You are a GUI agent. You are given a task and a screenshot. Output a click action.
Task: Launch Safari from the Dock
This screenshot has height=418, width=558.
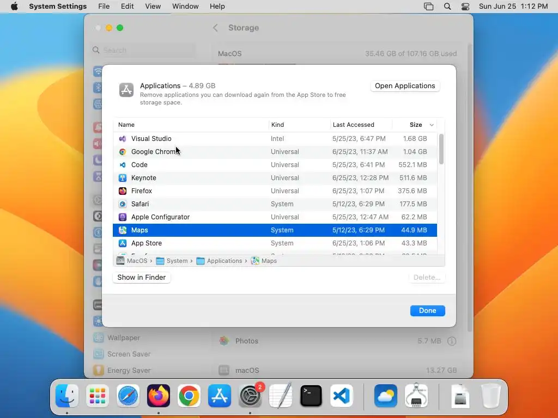(x=128, y=396)
